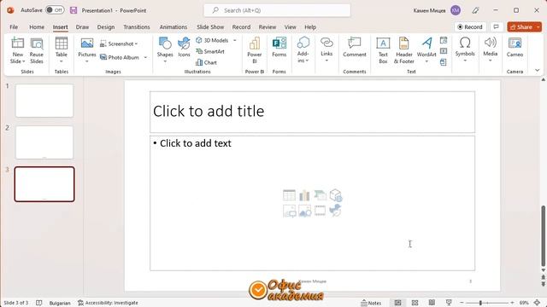Toggle Notes pane

click(x=371, y=303)
